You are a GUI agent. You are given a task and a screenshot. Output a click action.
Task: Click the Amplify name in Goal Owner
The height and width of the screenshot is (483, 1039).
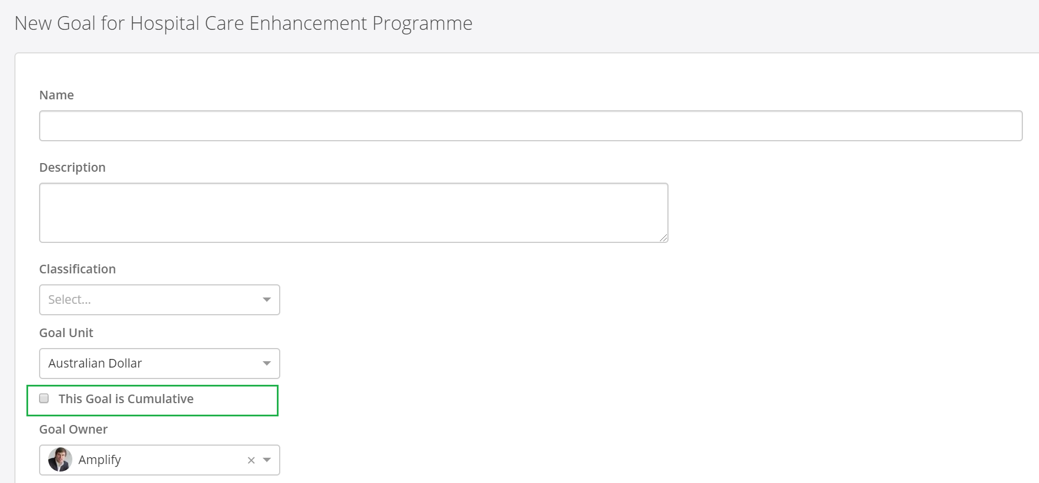100,460
